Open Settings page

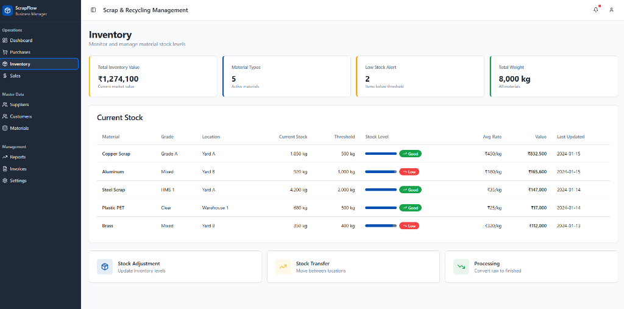39,181
